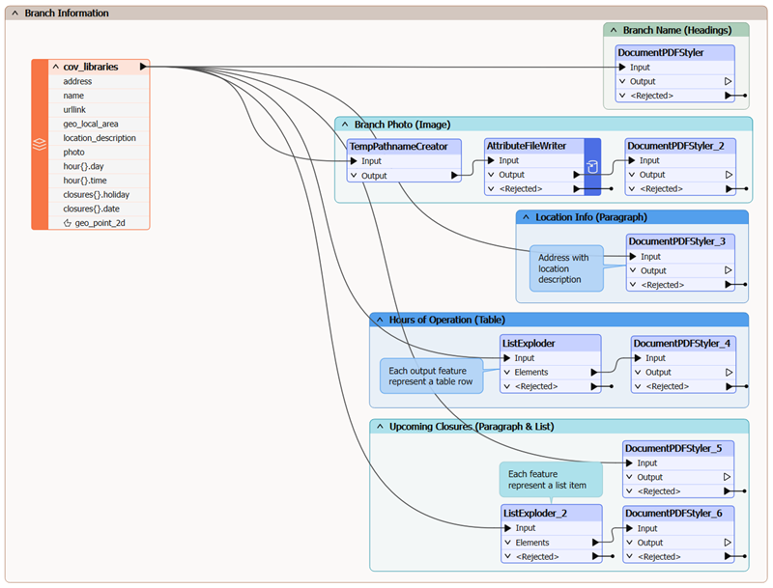Expand DocumentPDFStyler Rejected port chevron
Screen dimensions: 773x588
click(622, 96)
